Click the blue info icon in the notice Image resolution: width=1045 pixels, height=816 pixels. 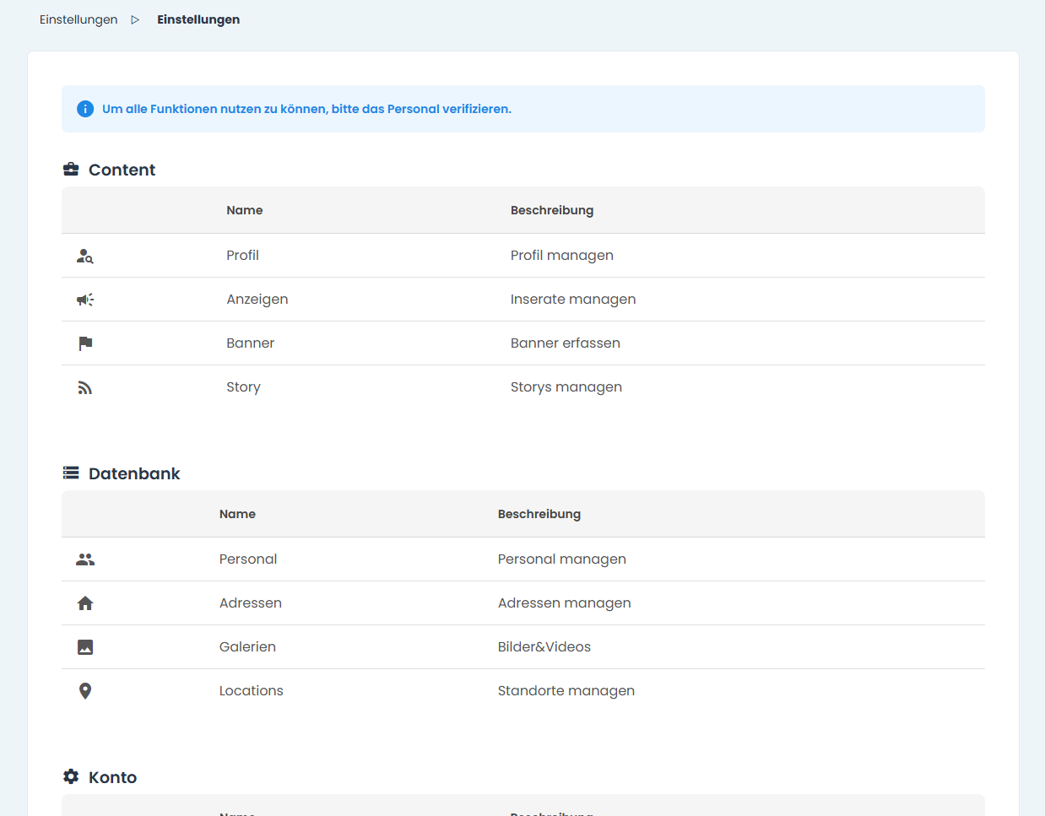click(x=85, y=109)
